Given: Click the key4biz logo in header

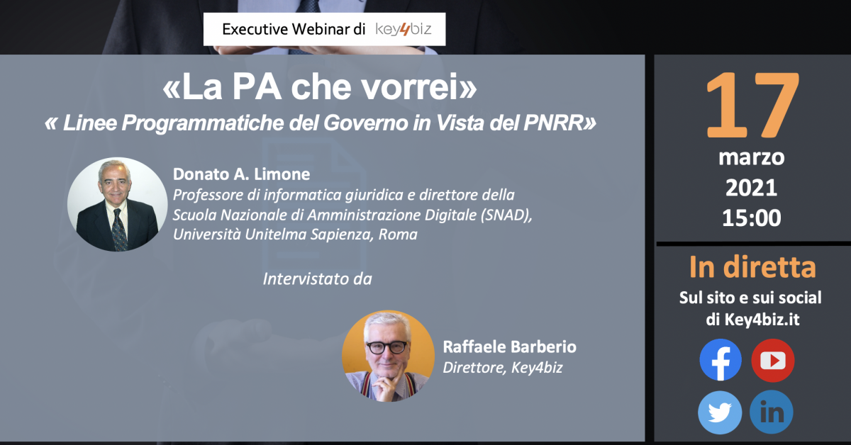Looking at the screenshot, I should (x=402, y=29).
